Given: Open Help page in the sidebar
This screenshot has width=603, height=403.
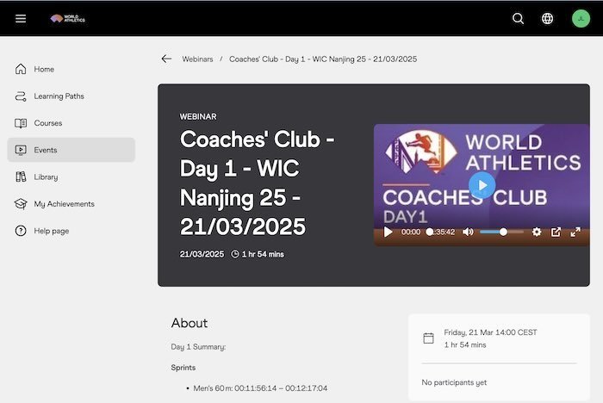Looking at the screenshot, I should (x=71, y=231).
